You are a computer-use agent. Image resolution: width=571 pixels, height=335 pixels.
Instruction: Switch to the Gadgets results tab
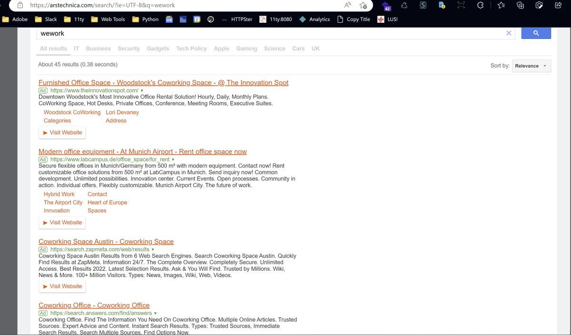158,48
